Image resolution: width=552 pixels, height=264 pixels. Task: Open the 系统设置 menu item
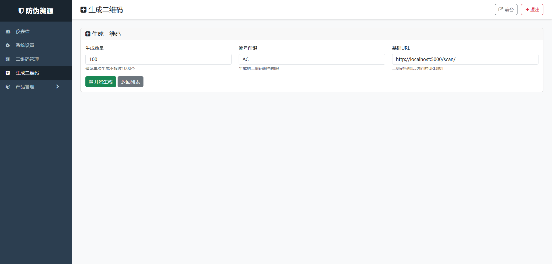tap(36, 45)
